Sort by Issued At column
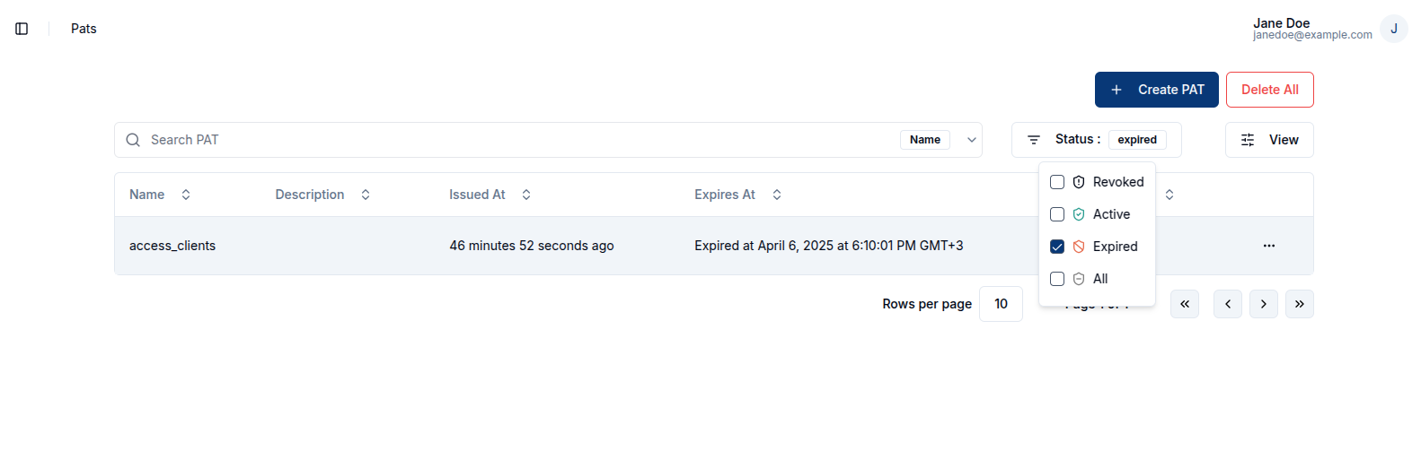 point(526,195)
